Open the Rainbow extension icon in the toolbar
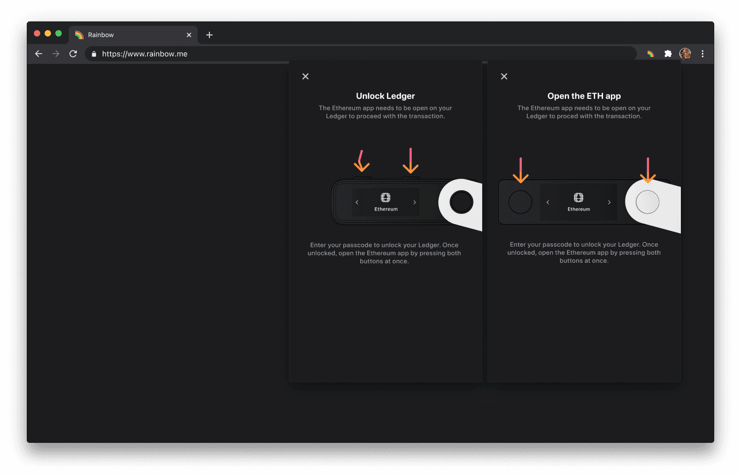 tap(651, 54)
